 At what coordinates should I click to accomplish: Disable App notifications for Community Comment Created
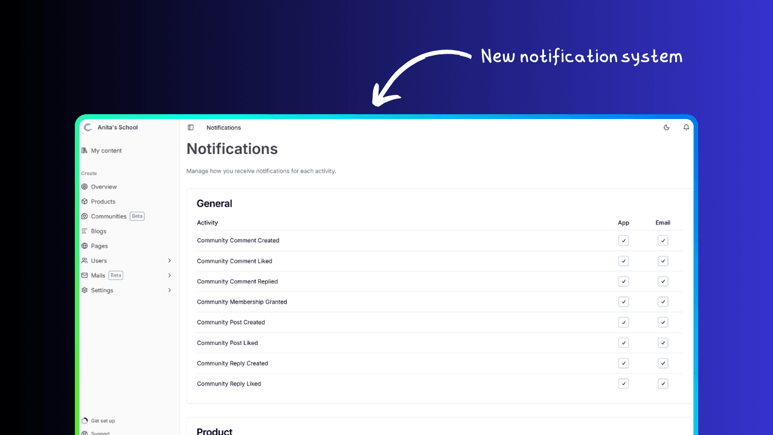point(623,240)
